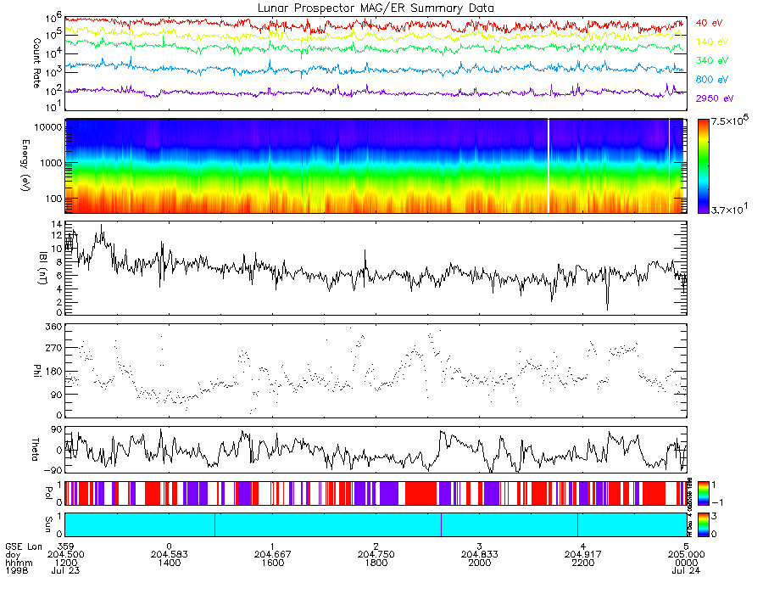
Task: Click the Jul 24 date label
Action: coord(686,570)
